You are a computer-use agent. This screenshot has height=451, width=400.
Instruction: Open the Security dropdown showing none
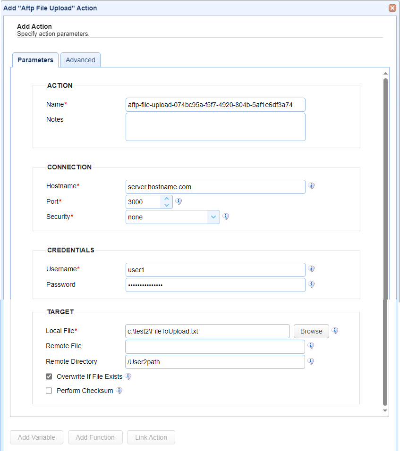[213, 217]
